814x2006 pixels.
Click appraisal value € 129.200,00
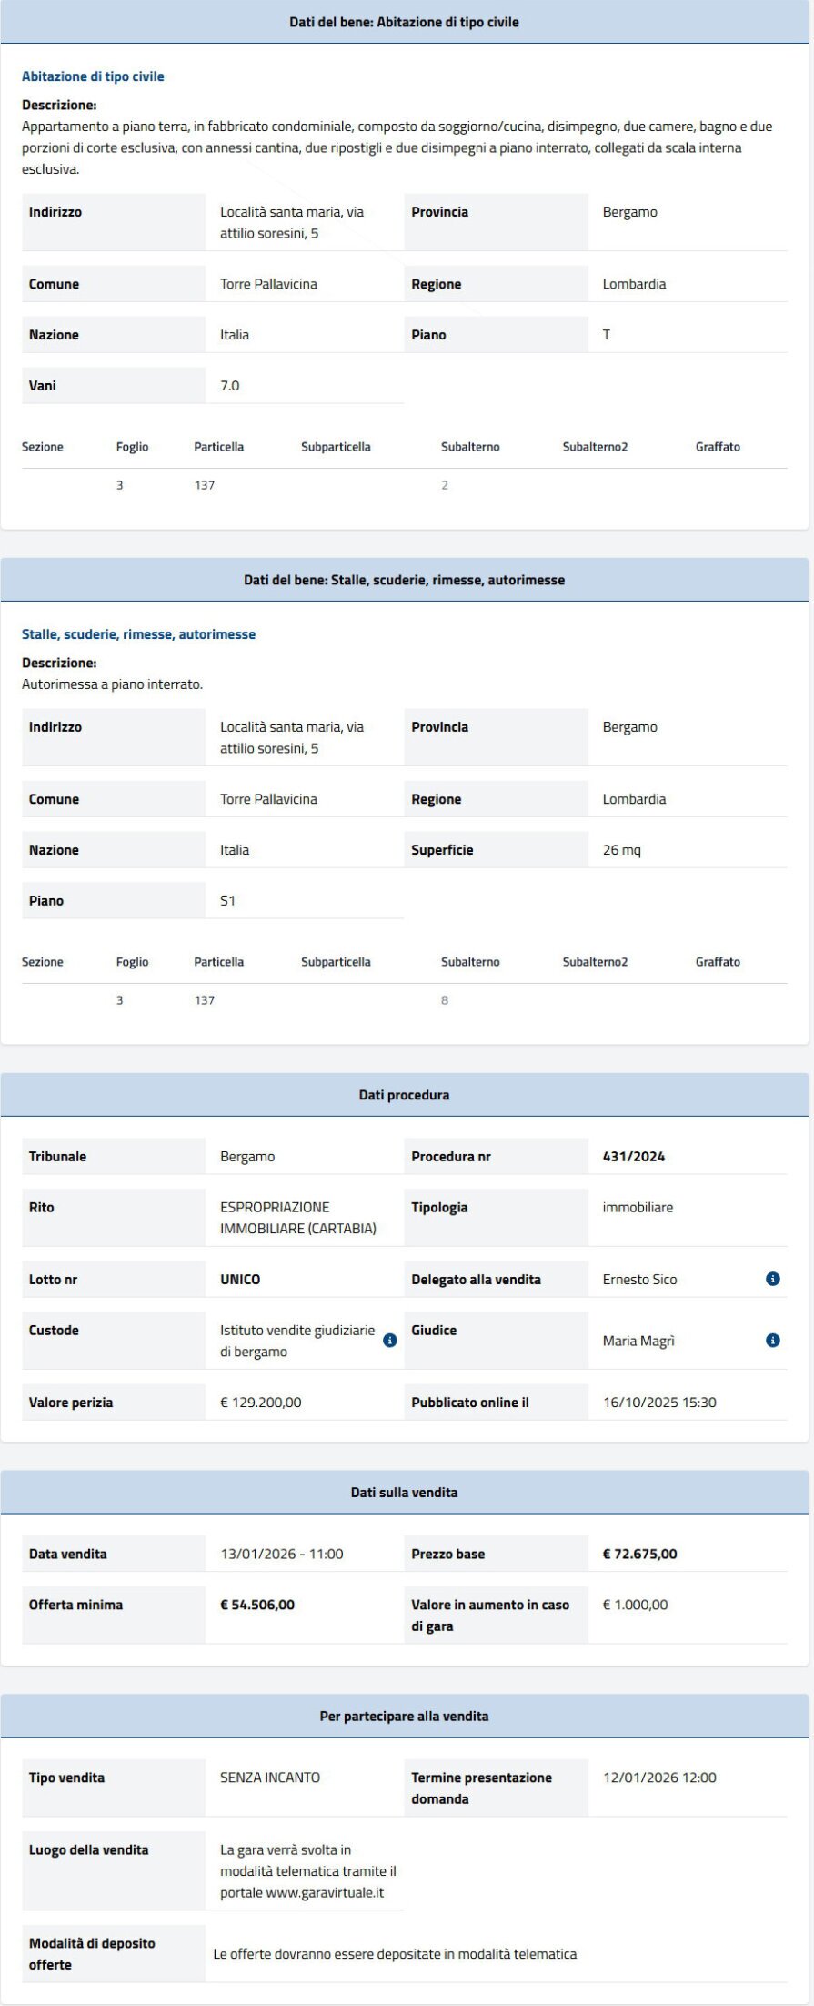[x=261, y=1403]
